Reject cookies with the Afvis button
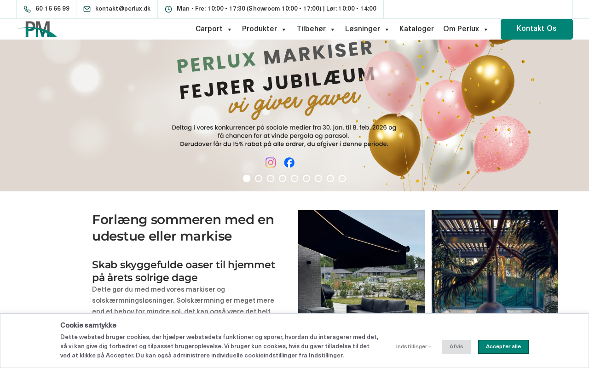 click(x=456, y=347)
